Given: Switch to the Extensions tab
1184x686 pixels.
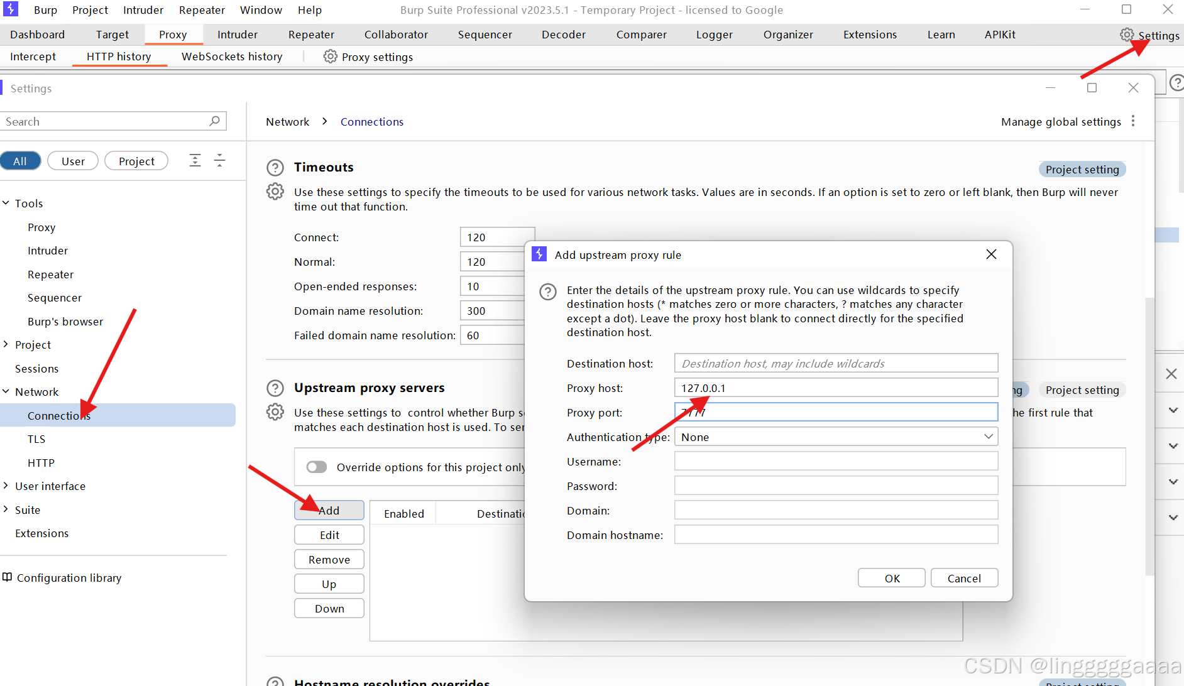Looking at the screenshot, I should [x=870, y=35].
